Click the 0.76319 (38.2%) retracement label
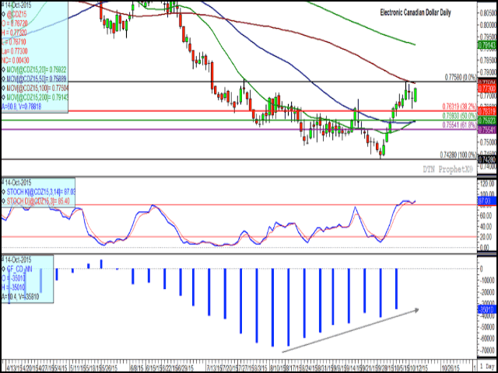The width and height of the screenshot is (498, 373). pyautogui.click(x=459, y=106)
